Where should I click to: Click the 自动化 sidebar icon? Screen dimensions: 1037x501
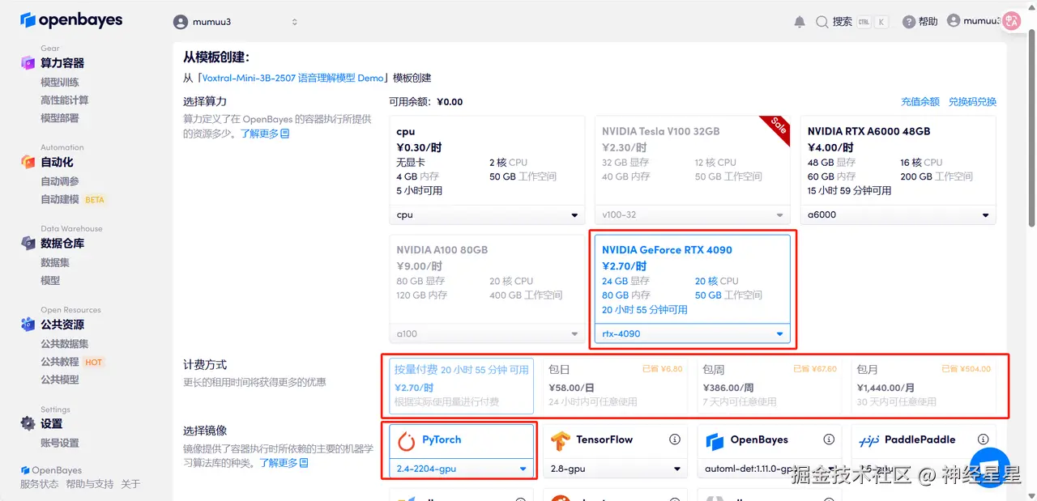coord(28,162)
